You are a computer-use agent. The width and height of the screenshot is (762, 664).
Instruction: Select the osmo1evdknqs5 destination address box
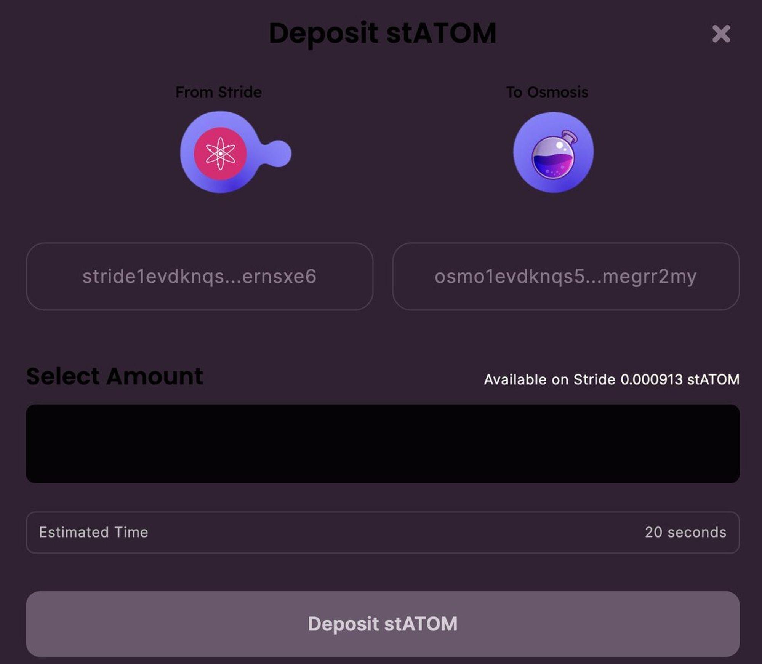(566, 277)
